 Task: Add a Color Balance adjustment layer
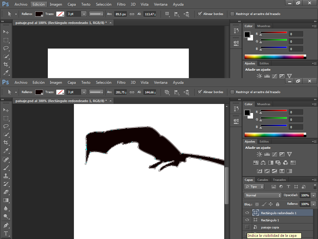tap(263, 162)
